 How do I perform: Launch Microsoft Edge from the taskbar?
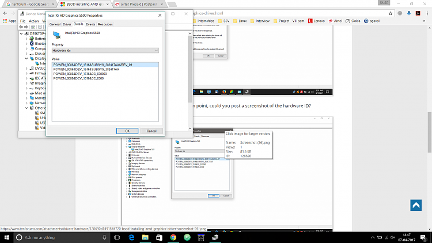tap(131, 237)
